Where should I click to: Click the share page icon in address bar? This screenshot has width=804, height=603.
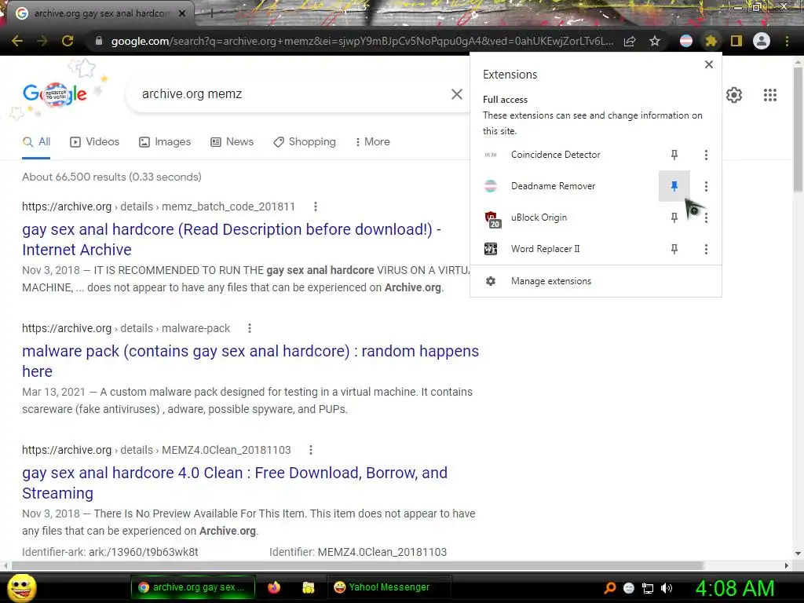pos(630,41)
